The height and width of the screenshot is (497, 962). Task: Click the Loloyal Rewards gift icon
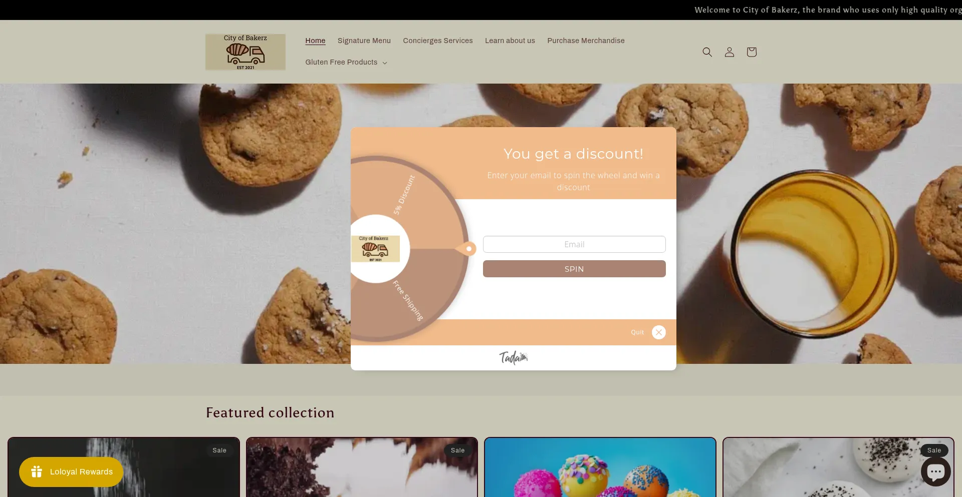[x=37, y=471]
